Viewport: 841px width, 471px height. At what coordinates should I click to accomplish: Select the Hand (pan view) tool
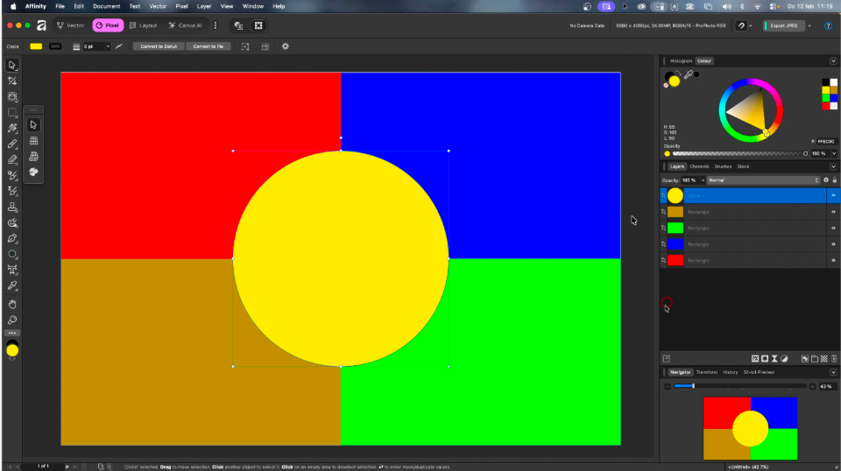[x=12, y=304]
